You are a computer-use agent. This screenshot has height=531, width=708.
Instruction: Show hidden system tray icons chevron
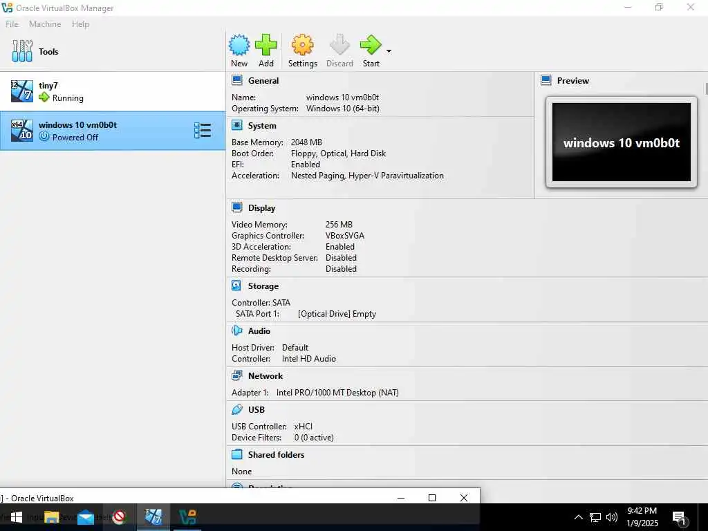pos(578,517)
